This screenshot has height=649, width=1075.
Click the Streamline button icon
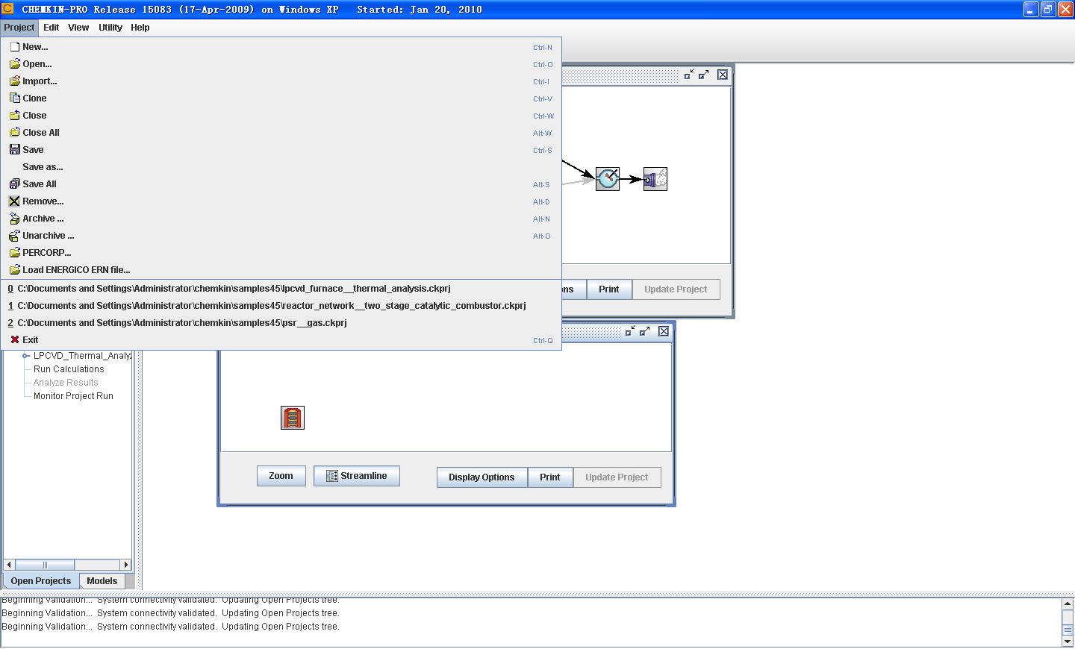tap(332, 476)
